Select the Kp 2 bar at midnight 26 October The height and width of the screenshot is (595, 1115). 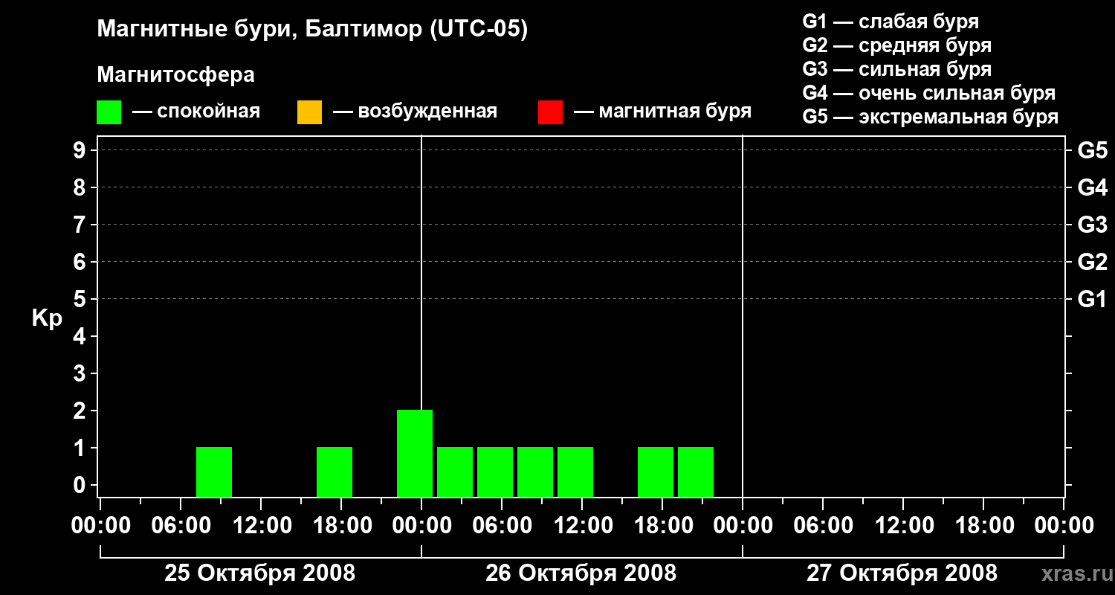415,453
